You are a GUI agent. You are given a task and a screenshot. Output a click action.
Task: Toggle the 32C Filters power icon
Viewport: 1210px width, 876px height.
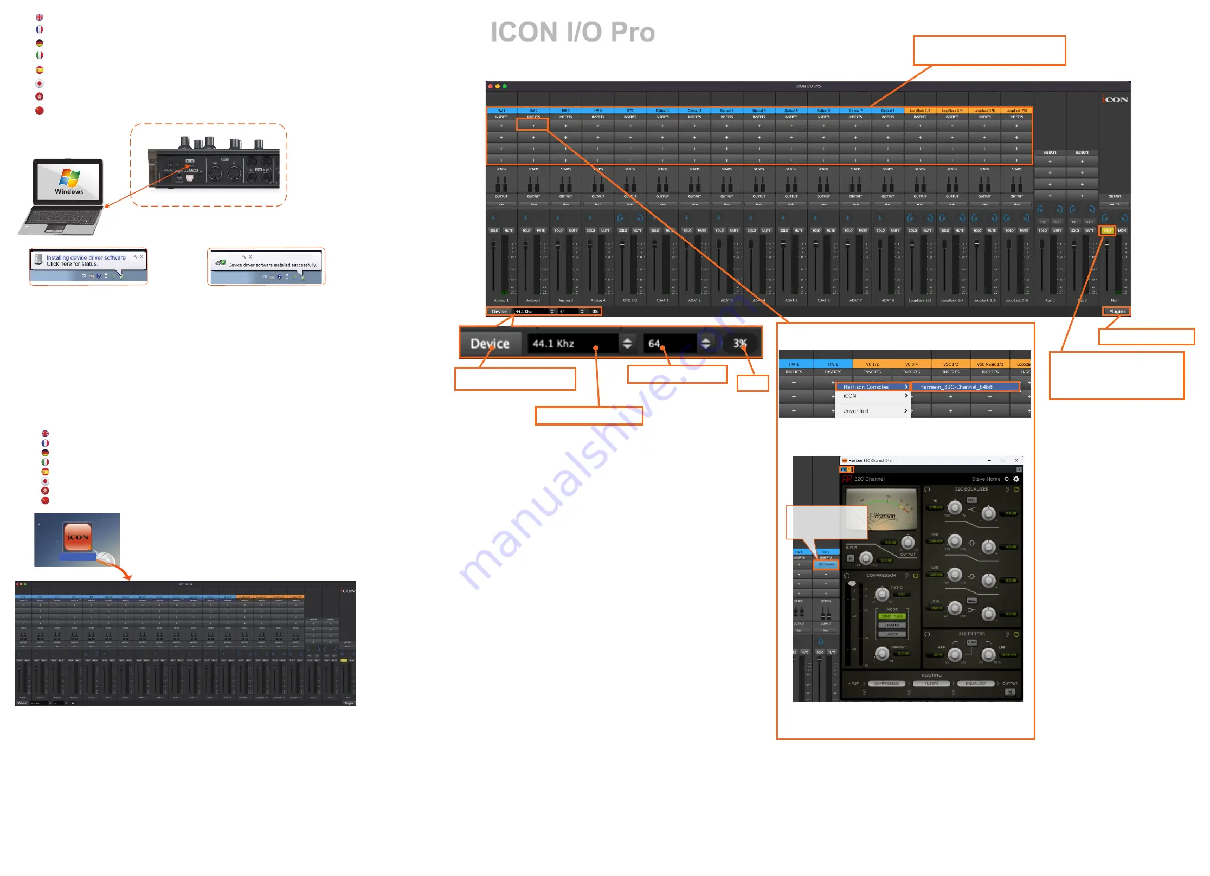click(1016, 634)
